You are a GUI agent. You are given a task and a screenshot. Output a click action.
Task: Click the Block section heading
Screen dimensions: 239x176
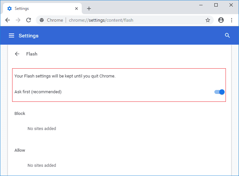(20, 113)
